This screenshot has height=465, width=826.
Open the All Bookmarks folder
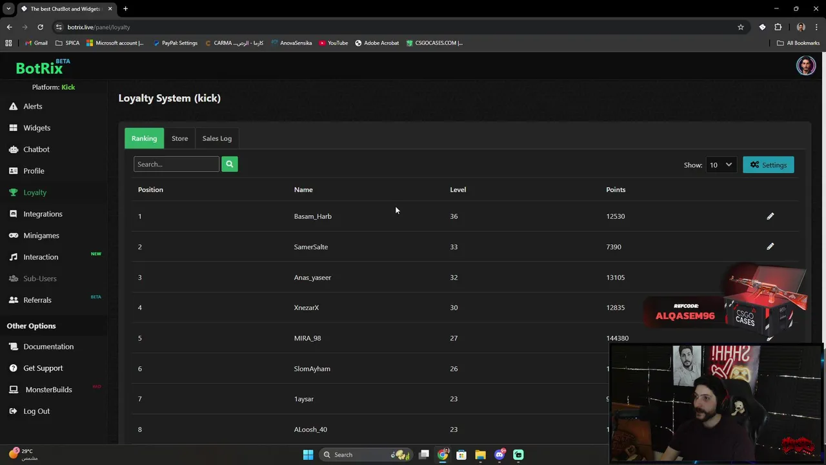pos(798,43)
